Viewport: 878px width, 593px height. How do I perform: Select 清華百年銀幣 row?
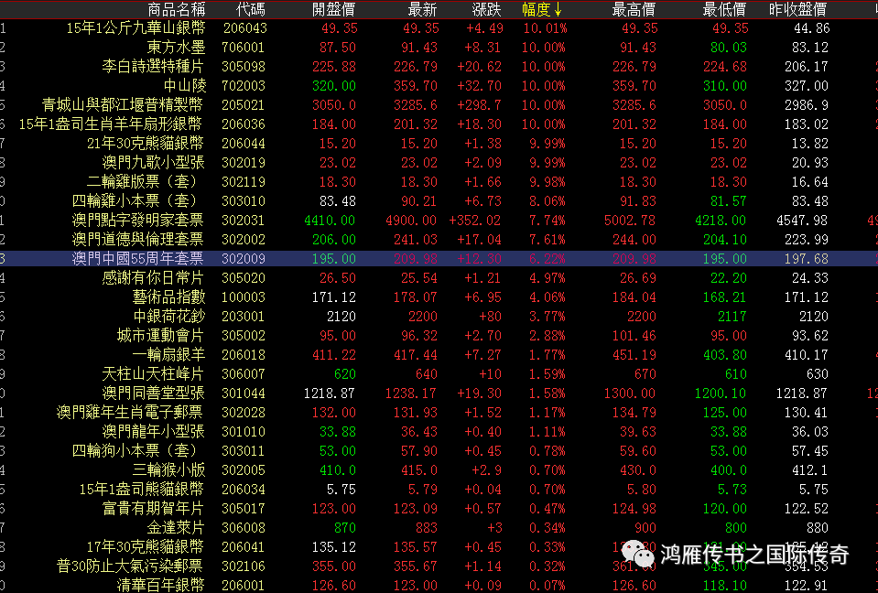pyautogui.click(x=439, y=585)
